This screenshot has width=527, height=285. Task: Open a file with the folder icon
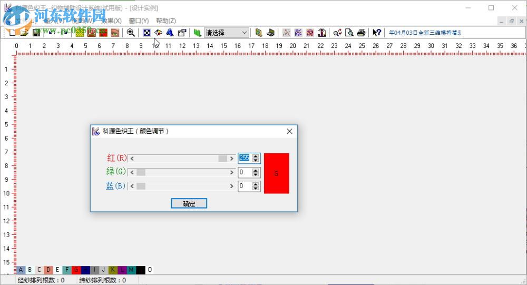(24, 33)
